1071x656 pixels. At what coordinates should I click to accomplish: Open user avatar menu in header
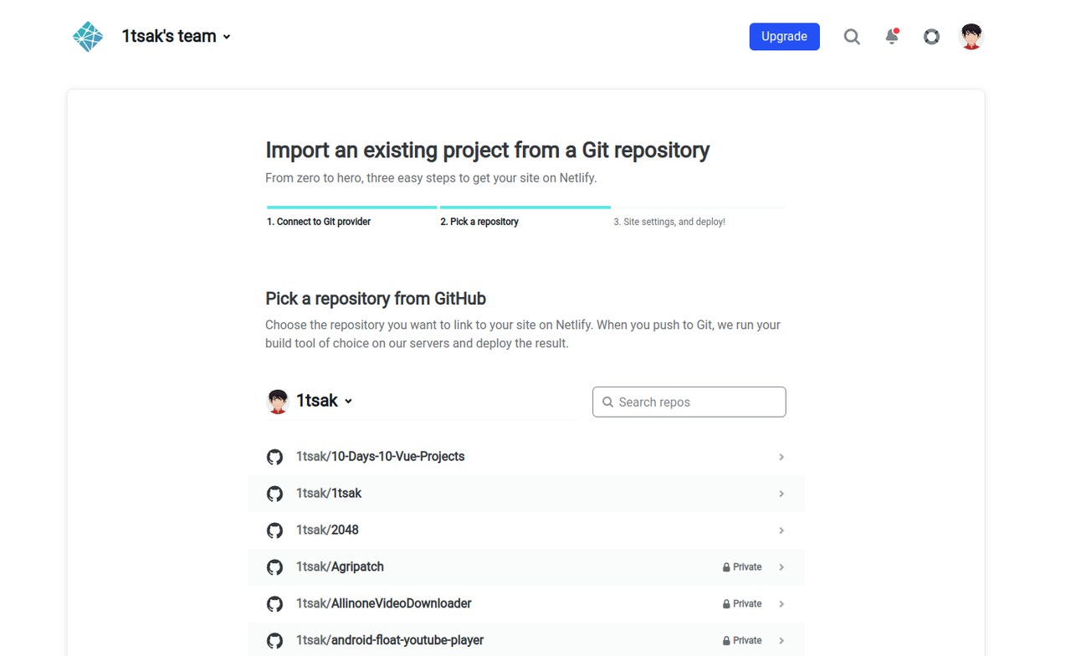[971, 37]
